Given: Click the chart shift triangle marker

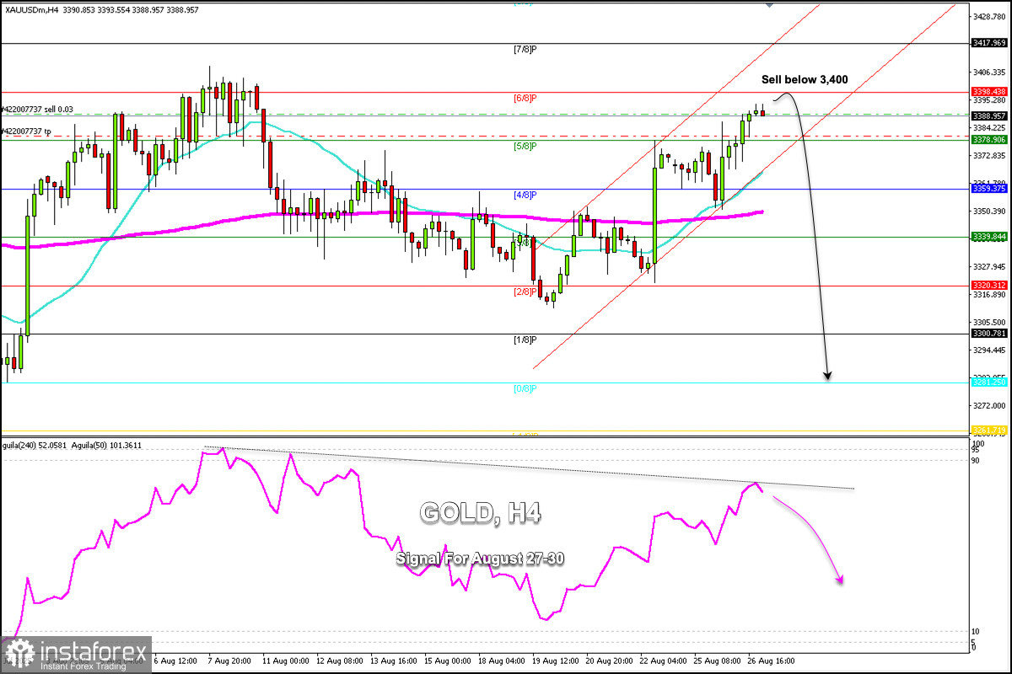Looking at the screenshot, I should pyautogui.click(x=769, y=3).
